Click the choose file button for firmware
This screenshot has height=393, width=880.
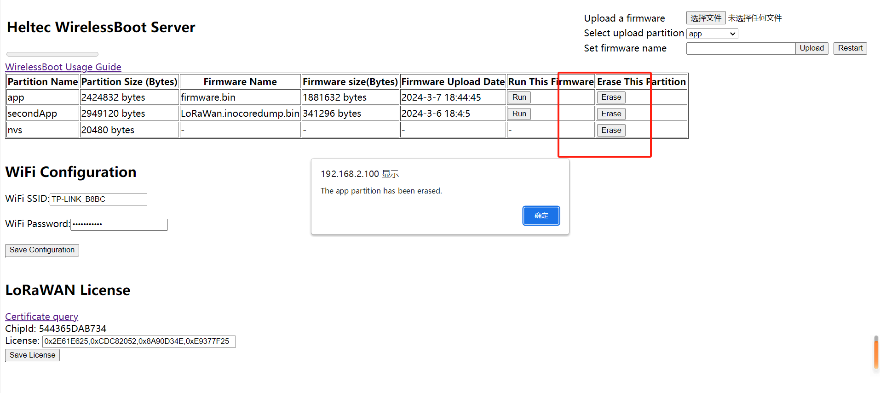[705, 18]
